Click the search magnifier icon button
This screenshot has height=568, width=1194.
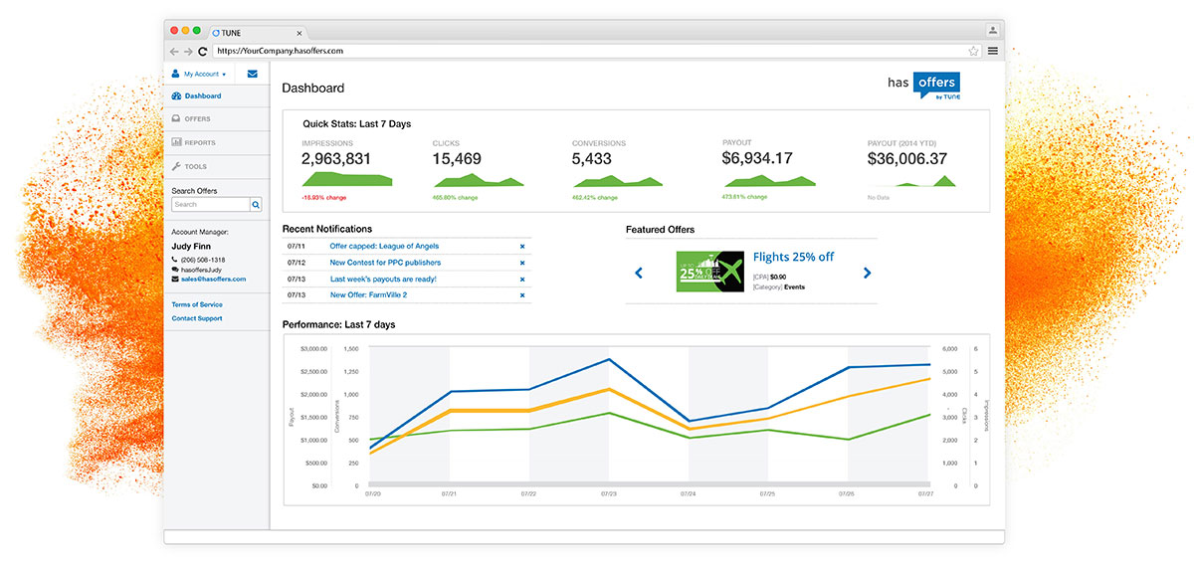[x=256, y=205]
